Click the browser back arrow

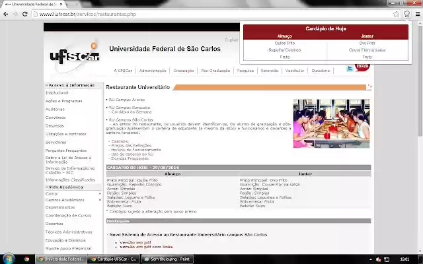[x=6, y=14]
